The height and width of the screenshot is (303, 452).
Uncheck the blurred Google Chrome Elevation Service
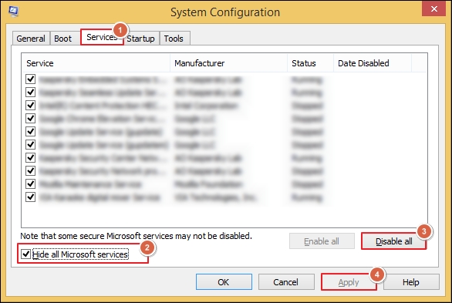click(x=31, y=119)
